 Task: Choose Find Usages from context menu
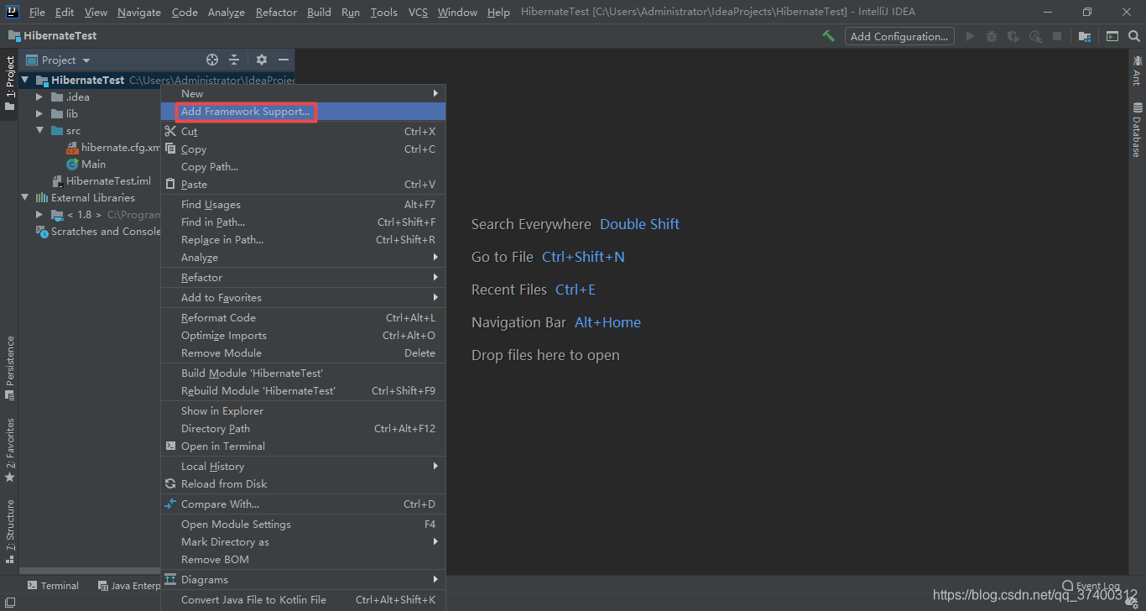click(303, 204)
